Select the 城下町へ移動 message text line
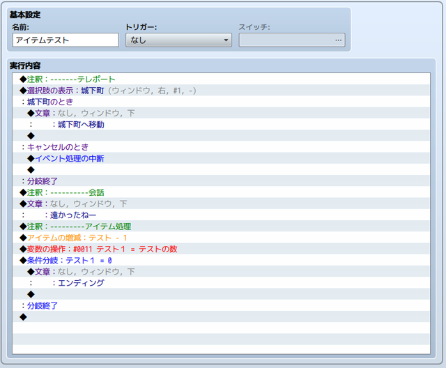This screenshot has height=368, width=446. pyautogui.click(x=222, y=124)
